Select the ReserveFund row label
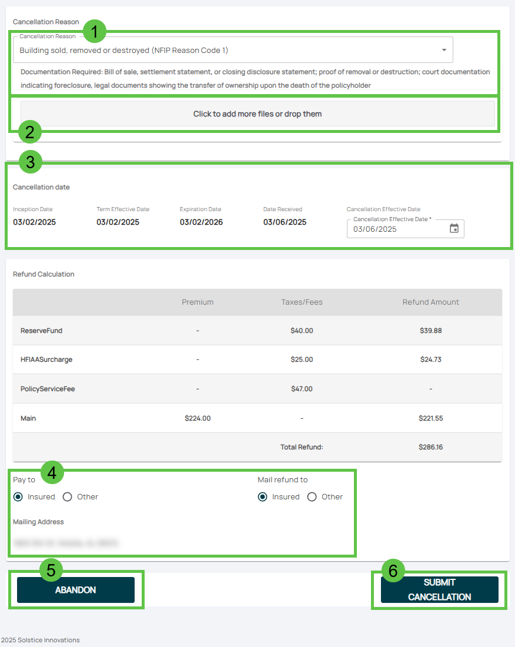Image resolution: width=515 pixels, height=647 pixels. point(41,331)
